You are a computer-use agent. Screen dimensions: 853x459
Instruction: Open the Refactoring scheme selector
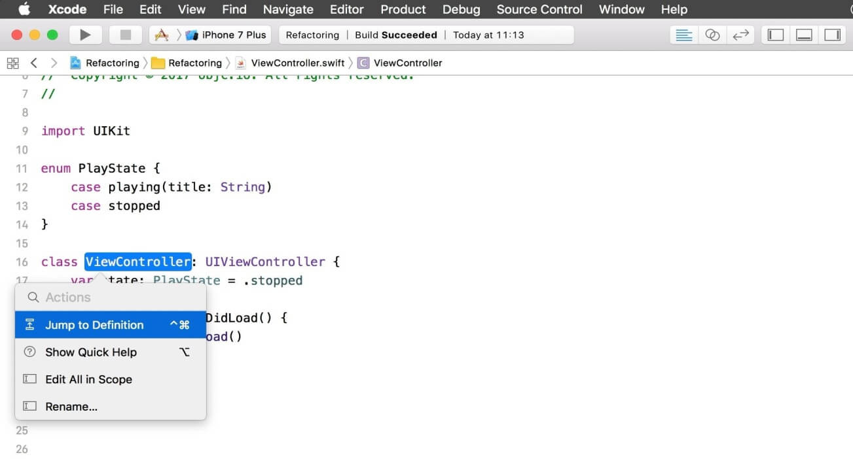click(162, 35)
